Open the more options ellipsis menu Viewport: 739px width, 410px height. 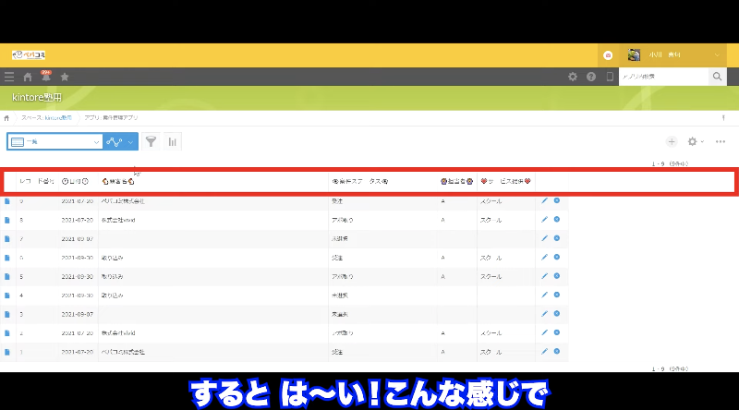(x=721, y=141)
